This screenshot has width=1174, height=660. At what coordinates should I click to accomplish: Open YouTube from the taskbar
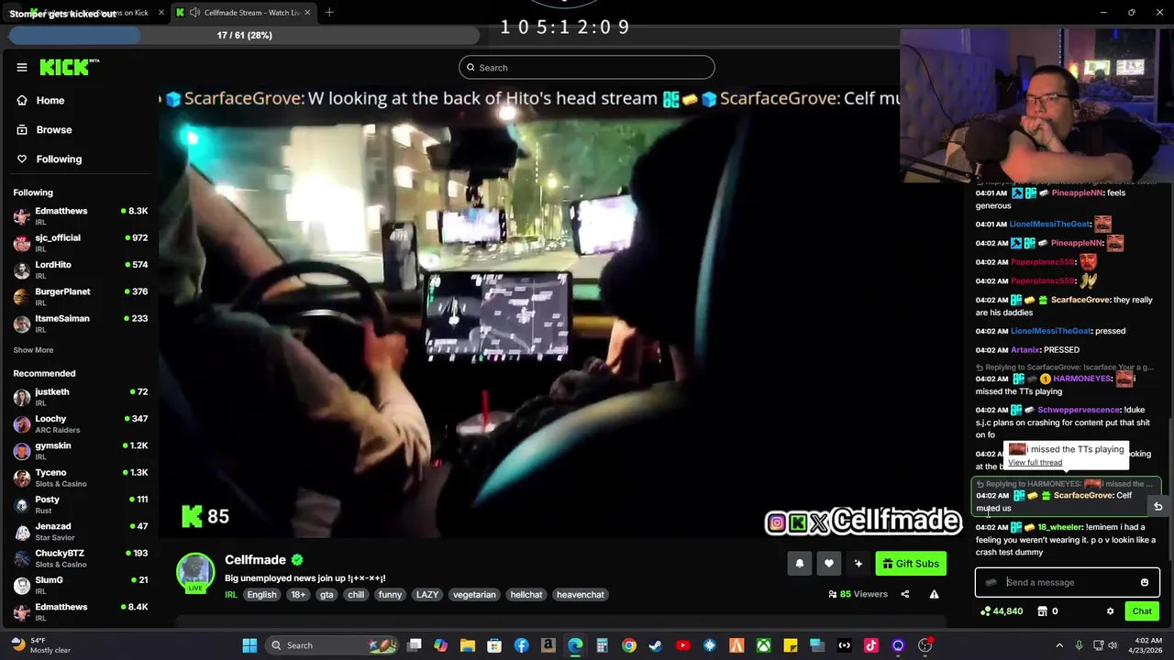[x=682, y=645]
